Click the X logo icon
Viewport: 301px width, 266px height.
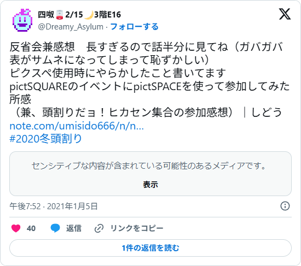(x=285, y=14)
